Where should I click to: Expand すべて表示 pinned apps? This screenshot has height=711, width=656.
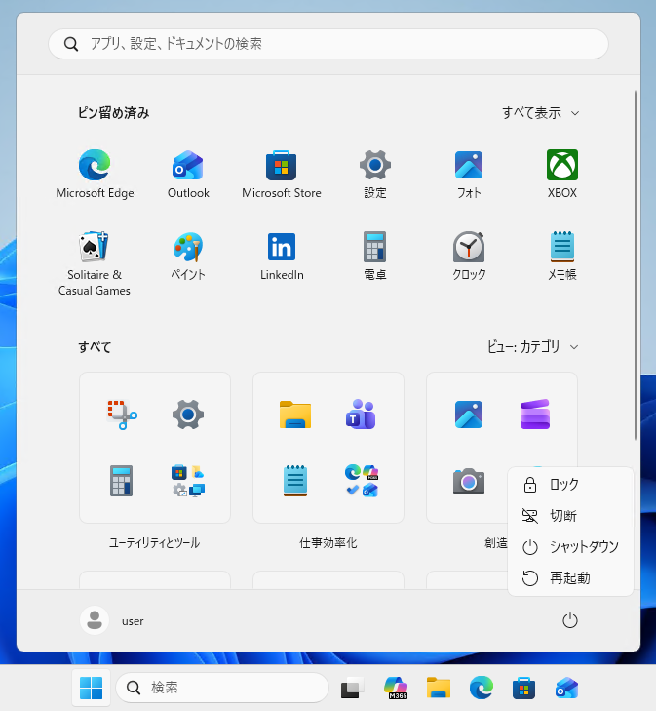pos(541,113)
